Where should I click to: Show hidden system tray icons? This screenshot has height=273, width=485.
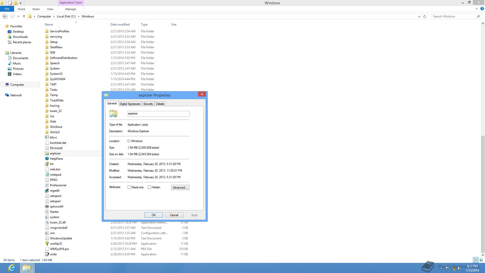pos(441,268)
